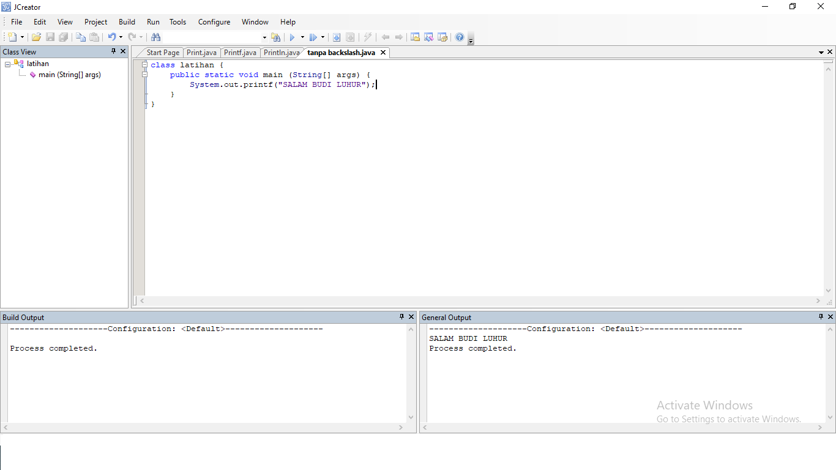Click the Copy icon on the toolbar
This screenshot has width=836, height=470.
click(x=80, y=37)
